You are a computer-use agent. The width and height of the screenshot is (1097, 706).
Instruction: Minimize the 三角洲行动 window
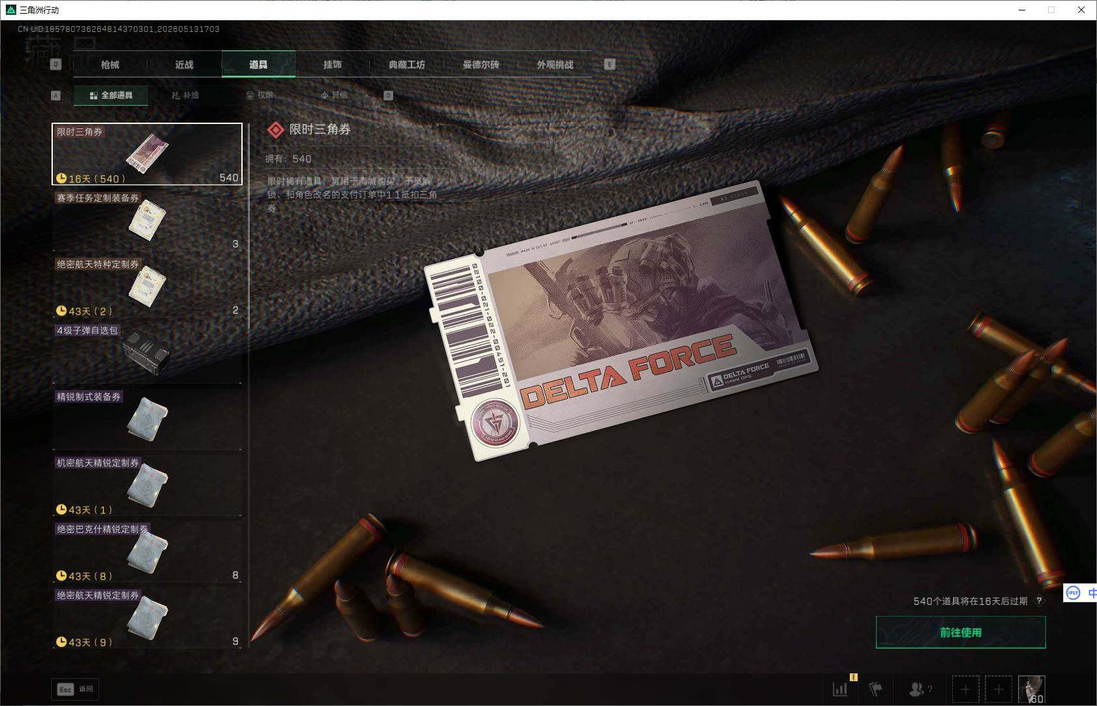(x=1022, y=10)
